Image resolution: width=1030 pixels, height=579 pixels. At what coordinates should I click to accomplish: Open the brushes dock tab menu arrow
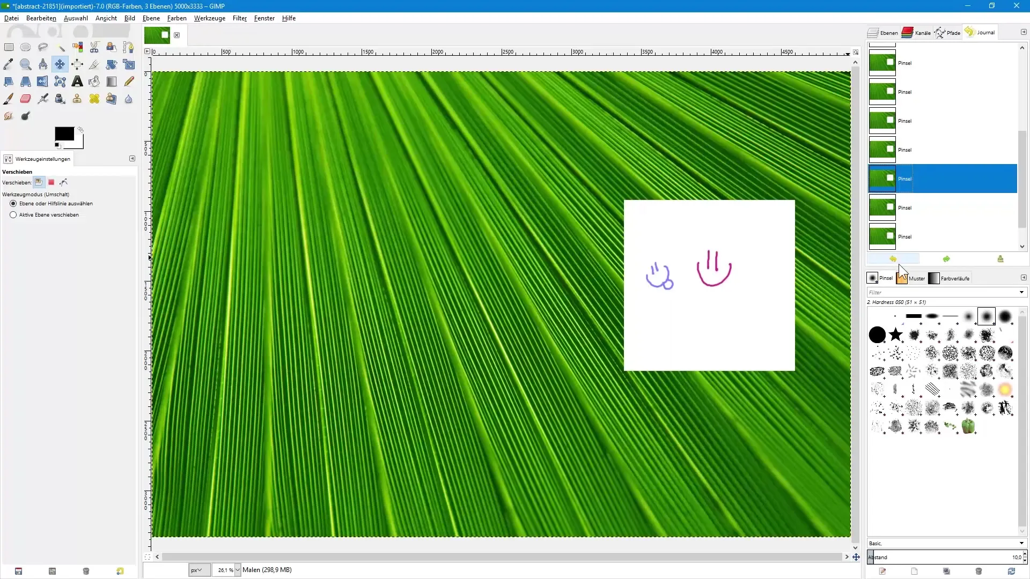click(x=1024, y=278)
